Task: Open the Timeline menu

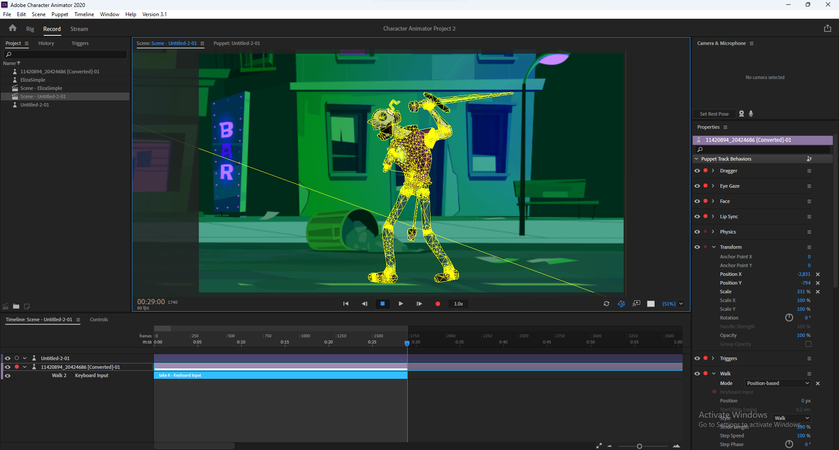Action: tap(84, 14)
